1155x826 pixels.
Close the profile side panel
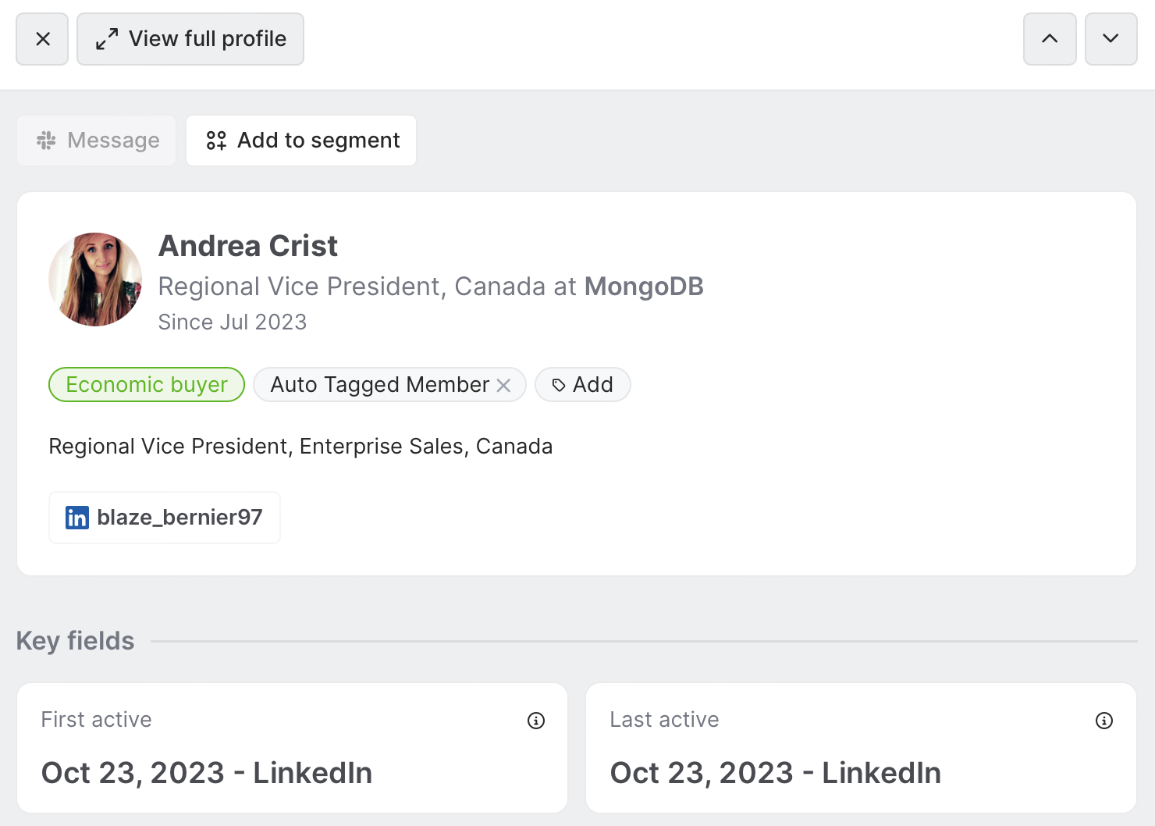click(x=43, y=39)
